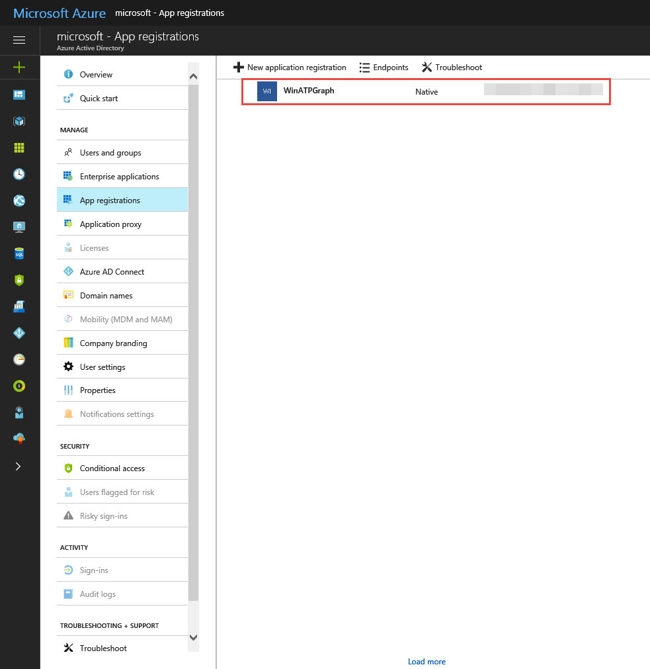650x669 pixels.
Task: Open the gauge Monitor icon in the left rail
Action: (19, 359)
